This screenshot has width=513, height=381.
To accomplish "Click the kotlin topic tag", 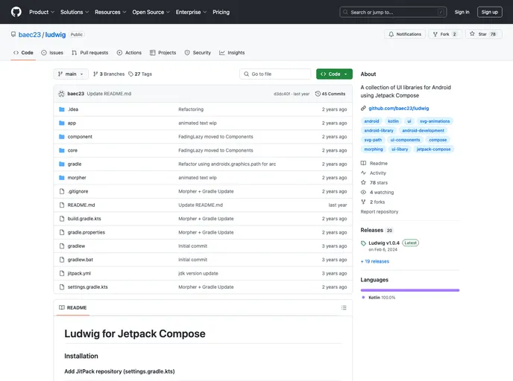I will point(393,121).
